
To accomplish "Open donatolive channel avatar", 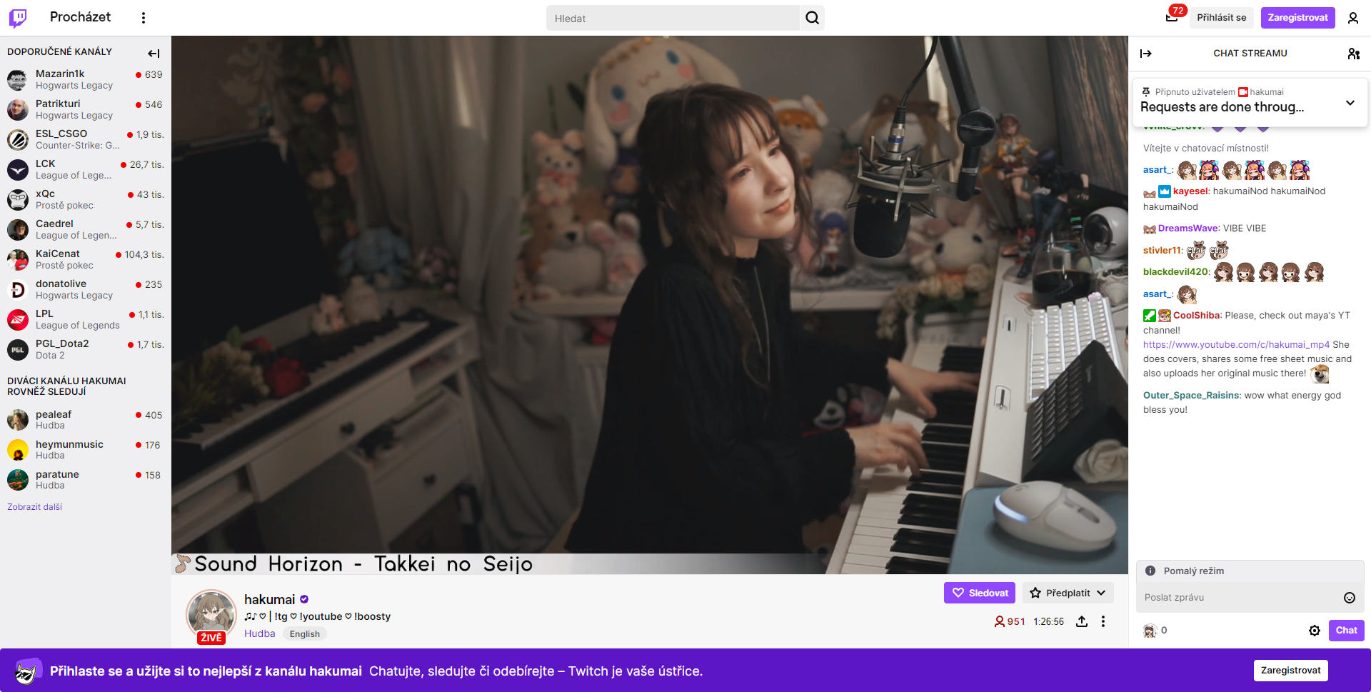I will (x=18, y=289).
